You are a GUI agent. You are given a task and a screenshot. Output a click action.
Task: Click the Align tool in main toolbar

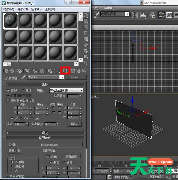tap(143, 15)
